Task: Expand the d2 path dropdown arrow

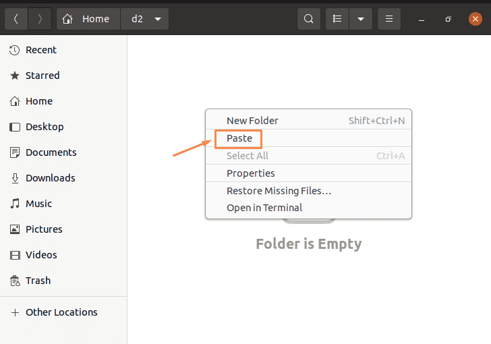Action: coord(158,19)
